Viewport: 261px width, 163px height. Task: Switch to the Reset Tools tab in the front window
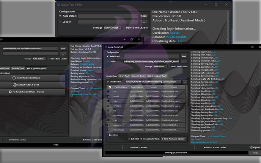[124, 76]
